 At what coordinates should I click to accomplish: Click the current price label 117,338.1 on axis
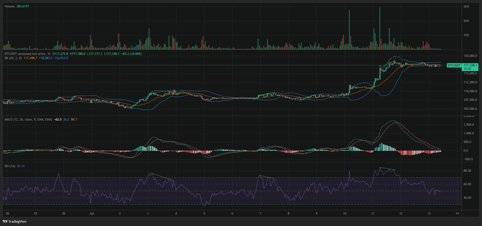tap(470, 65)
